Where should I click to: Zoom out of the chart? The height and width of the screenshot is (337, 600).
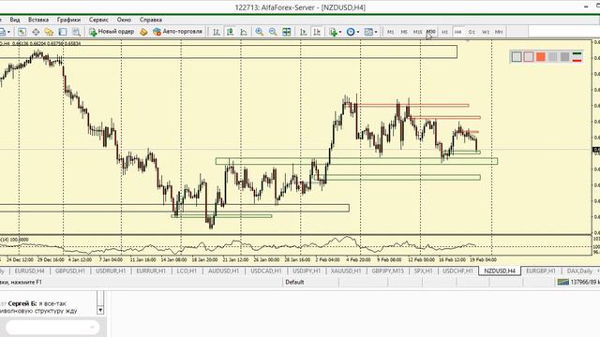(x=273, y=32)
